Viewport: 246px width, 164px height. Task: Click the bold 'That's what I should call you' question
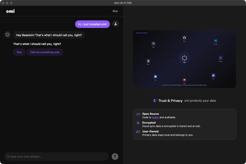(x=37, y=44)
